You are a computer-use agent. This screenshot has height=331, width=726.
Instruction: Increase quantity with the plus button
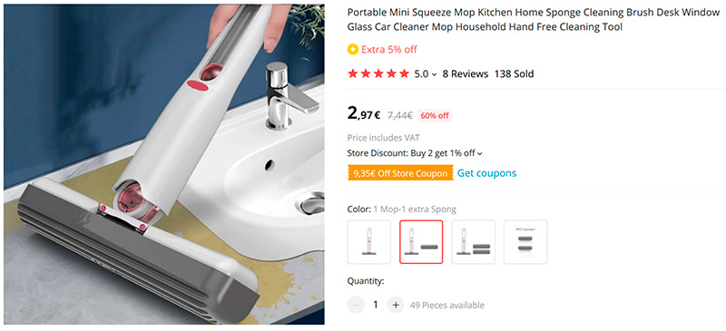pyautogui.click(x=396, y=305)
